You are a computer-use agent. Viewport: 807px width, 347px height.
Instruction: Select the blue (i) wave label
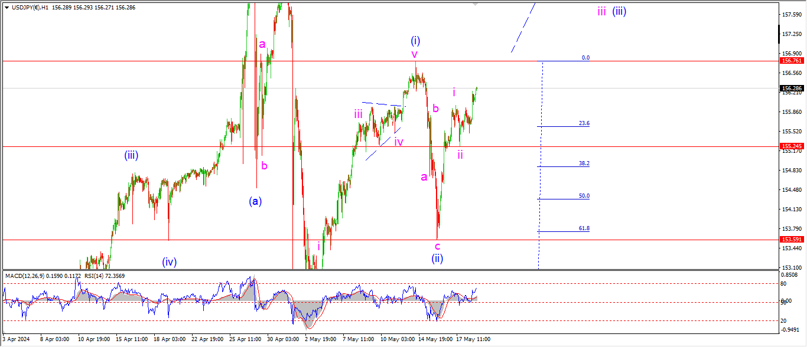click(x=415, y=41)
